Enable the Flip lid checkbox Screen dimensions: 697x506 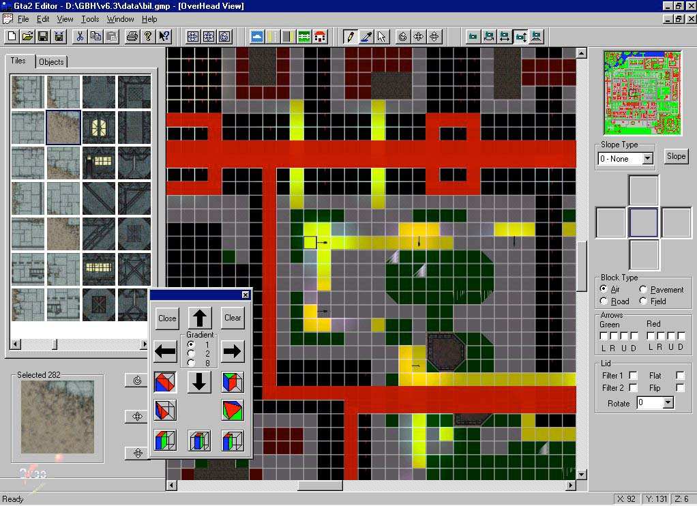[680, 388]
